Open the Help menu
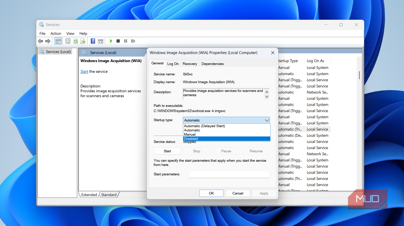This screenshot has height=226, width=404. pyautogui.click(x=83, y=34)
